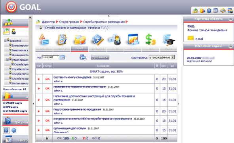The height and width of the screenshot is (143, 234).
Task: Click the chart with podium rating icon
Action: click(133, 39)
